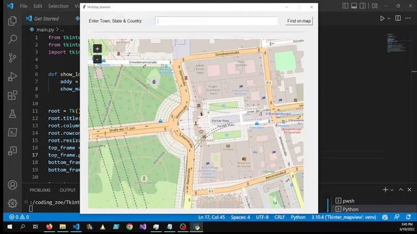Screen dimensions: 417x234
Task: Select the 3.10.4 Tkinter_mapview interpreter
Action: 343,217
